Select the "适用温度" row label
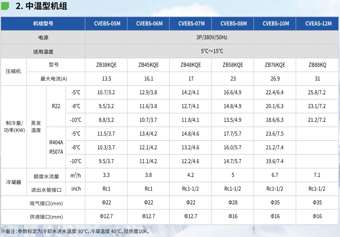 [43, 52]
